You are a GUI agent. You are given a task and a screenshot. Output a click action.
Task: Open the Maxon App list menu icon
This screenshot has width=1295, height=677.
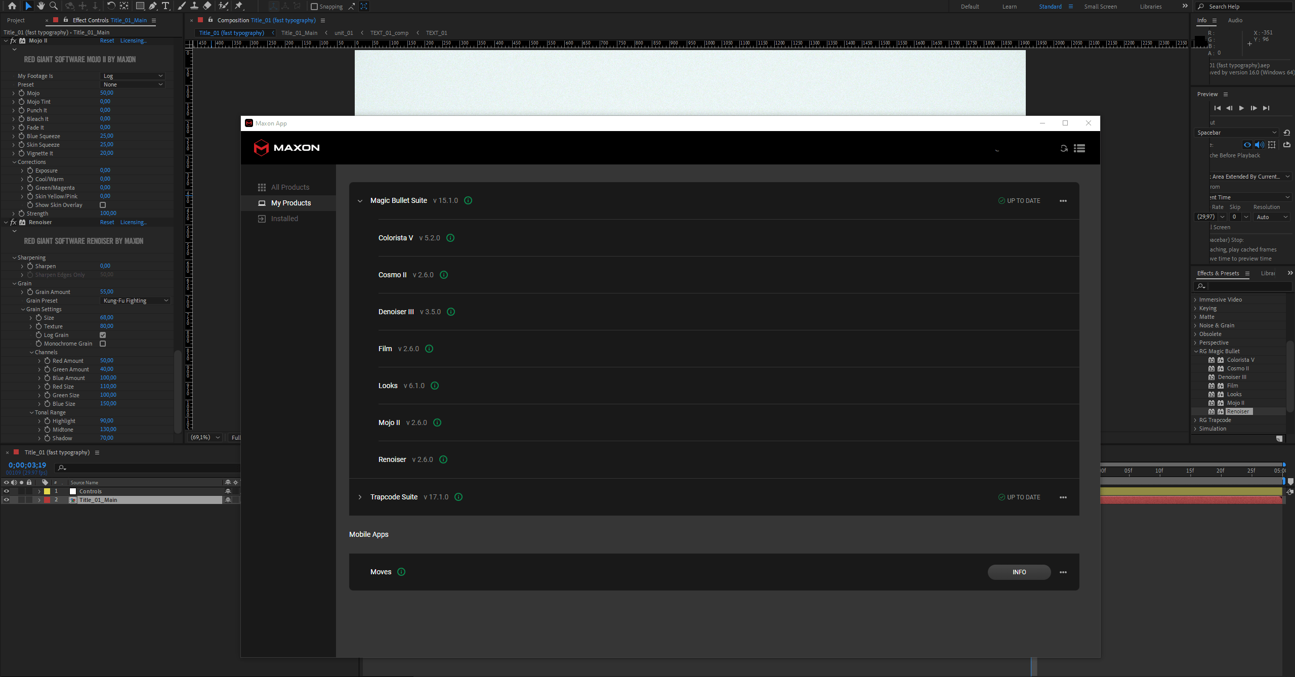pos(1079,148)
